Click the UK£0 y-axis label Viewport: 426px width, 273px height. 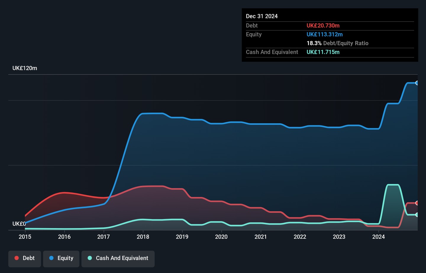(19, 224)
